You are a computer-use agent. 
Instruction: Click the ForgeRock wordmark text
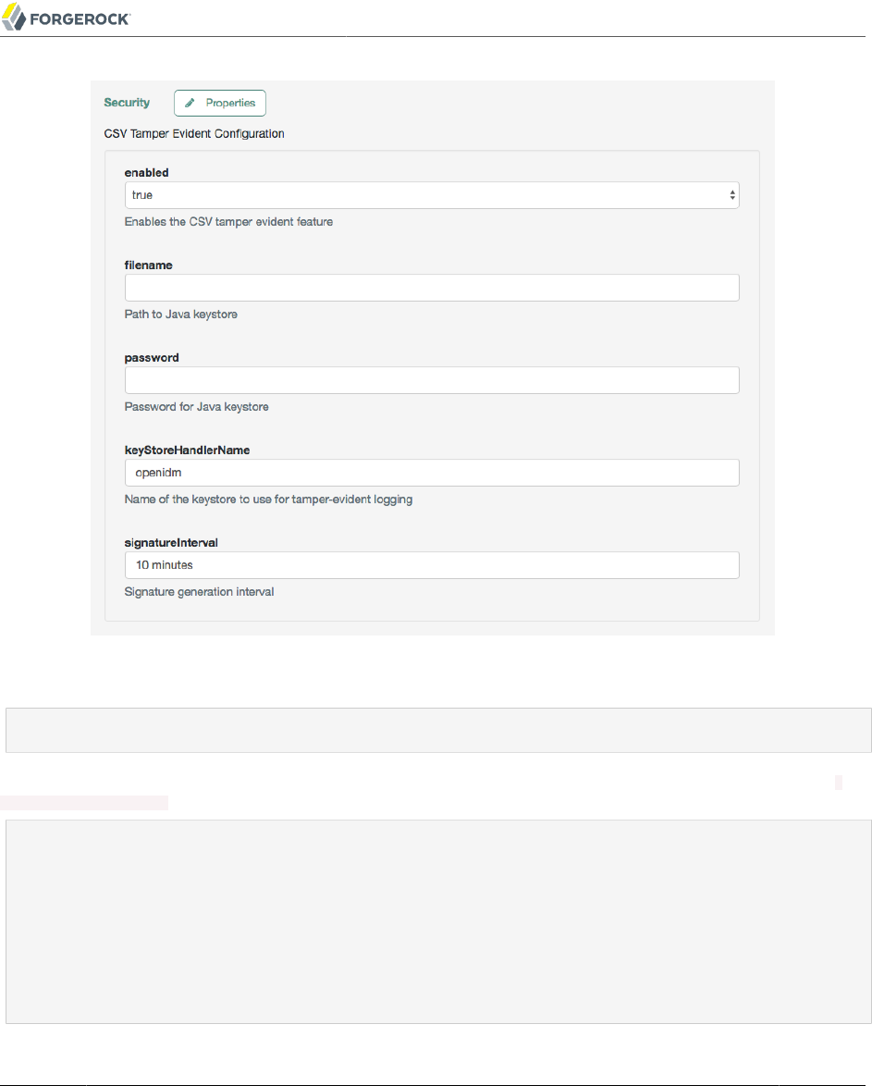[82, 18]
